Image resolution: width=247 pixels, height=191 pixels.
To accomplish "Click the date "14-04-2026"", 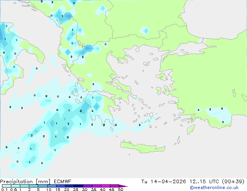I will pos(168,182).
